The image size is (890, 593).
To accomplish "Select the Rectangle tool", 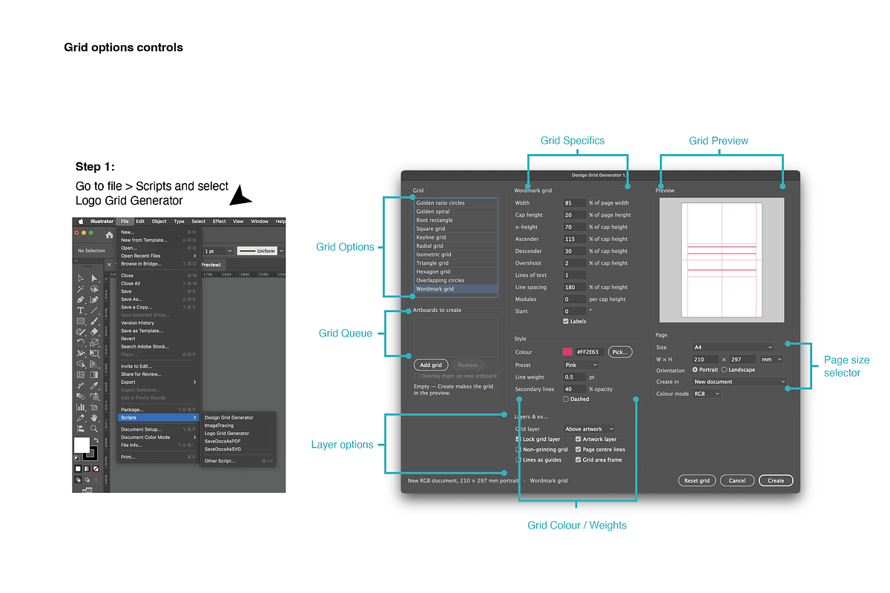I will (x=81, y=321).
